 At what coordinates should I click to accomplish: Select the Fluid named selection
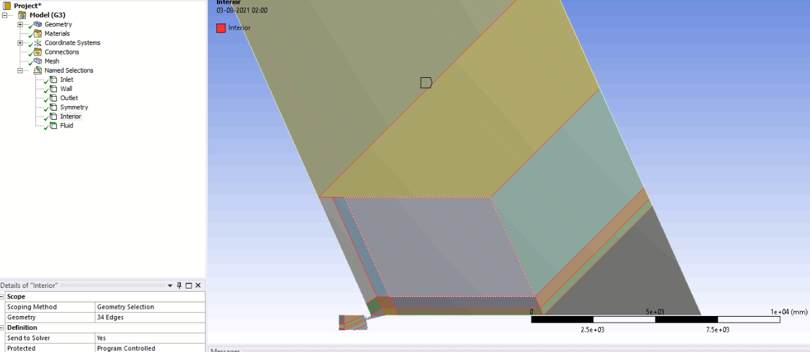click(67, 126)
